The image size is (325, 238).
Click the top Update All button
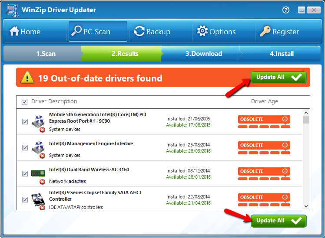pyautogui.click(x=279, y=78)
